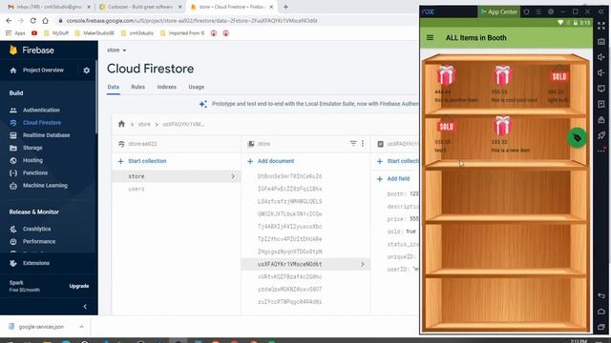Reload the browser page
Screen dimensions: 611x343
[x=33, y=21]
